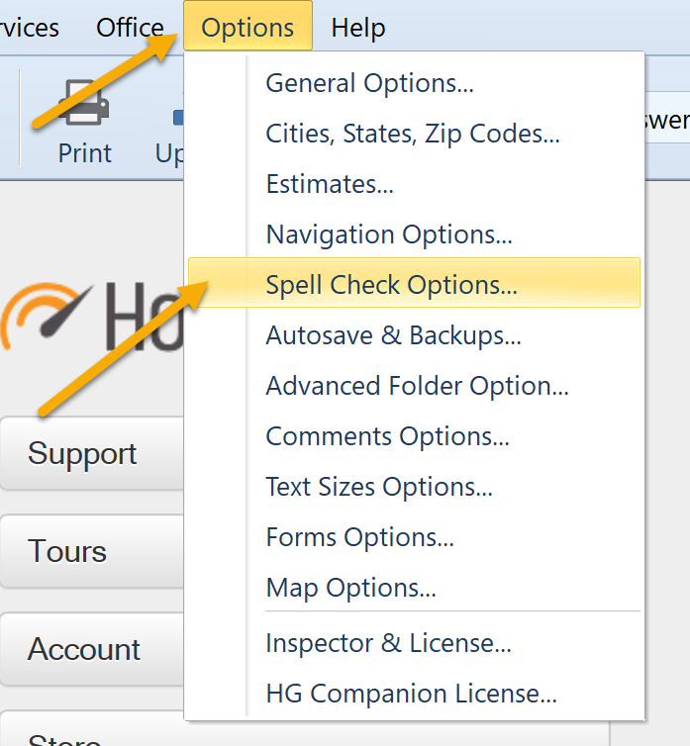Select HG Companion License entry
690x746 pixels.
[411, 695]
